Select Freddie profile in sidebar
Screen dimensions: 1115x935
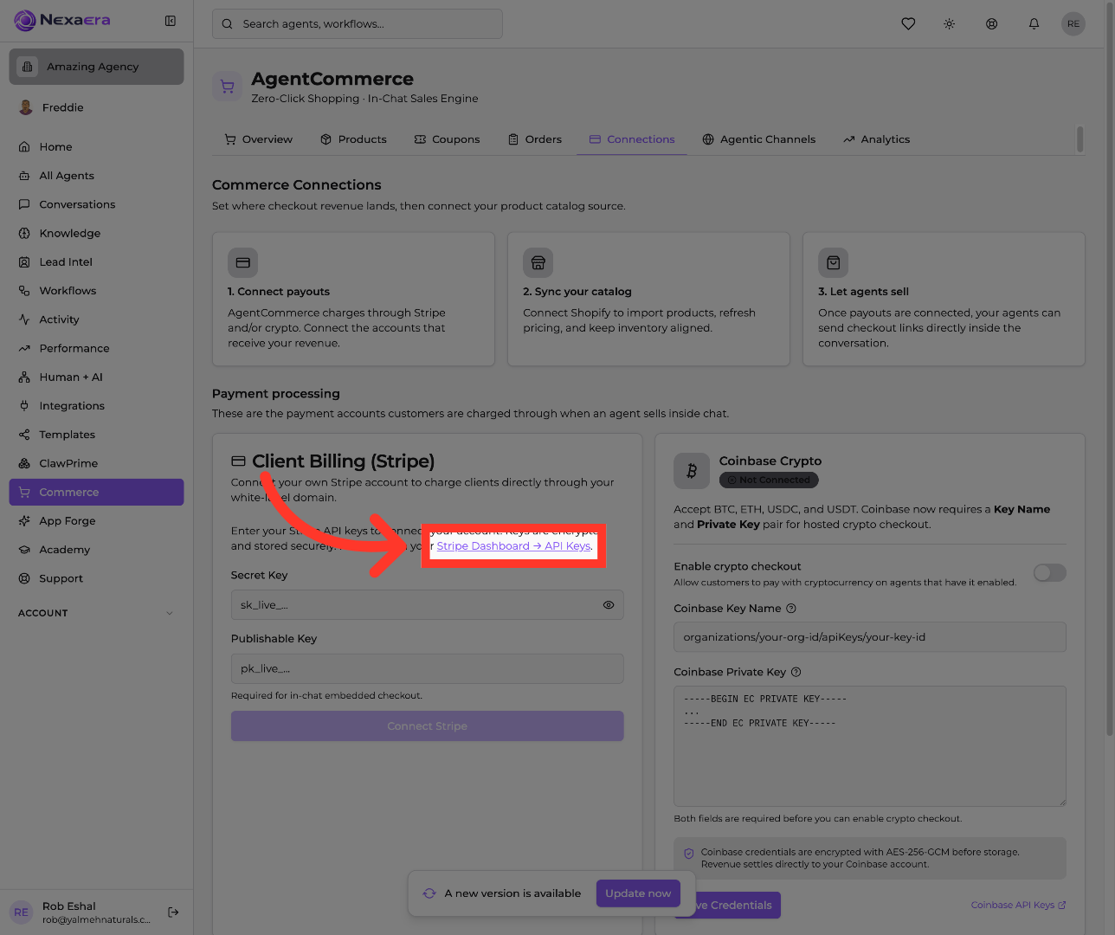point(96,107)
